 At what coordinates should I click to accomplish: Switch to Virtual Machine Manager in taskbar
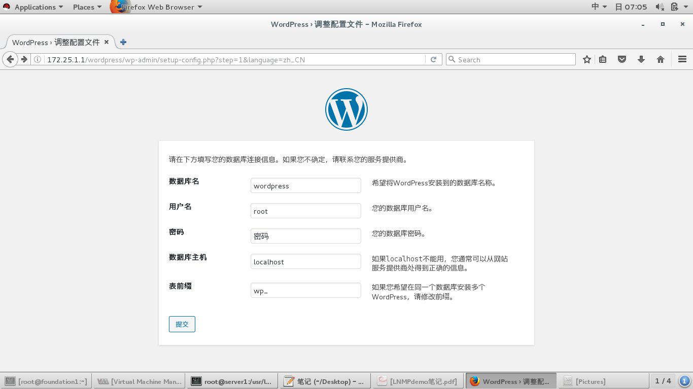click(x=140, y=381)
